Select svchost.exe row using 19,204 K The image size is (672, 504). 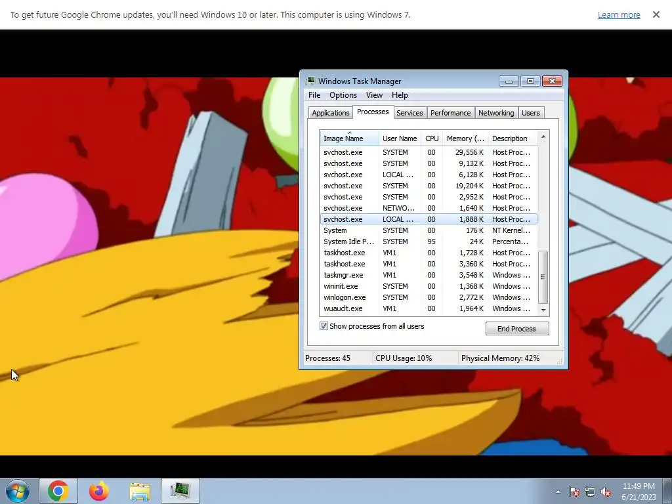point(429,186)
